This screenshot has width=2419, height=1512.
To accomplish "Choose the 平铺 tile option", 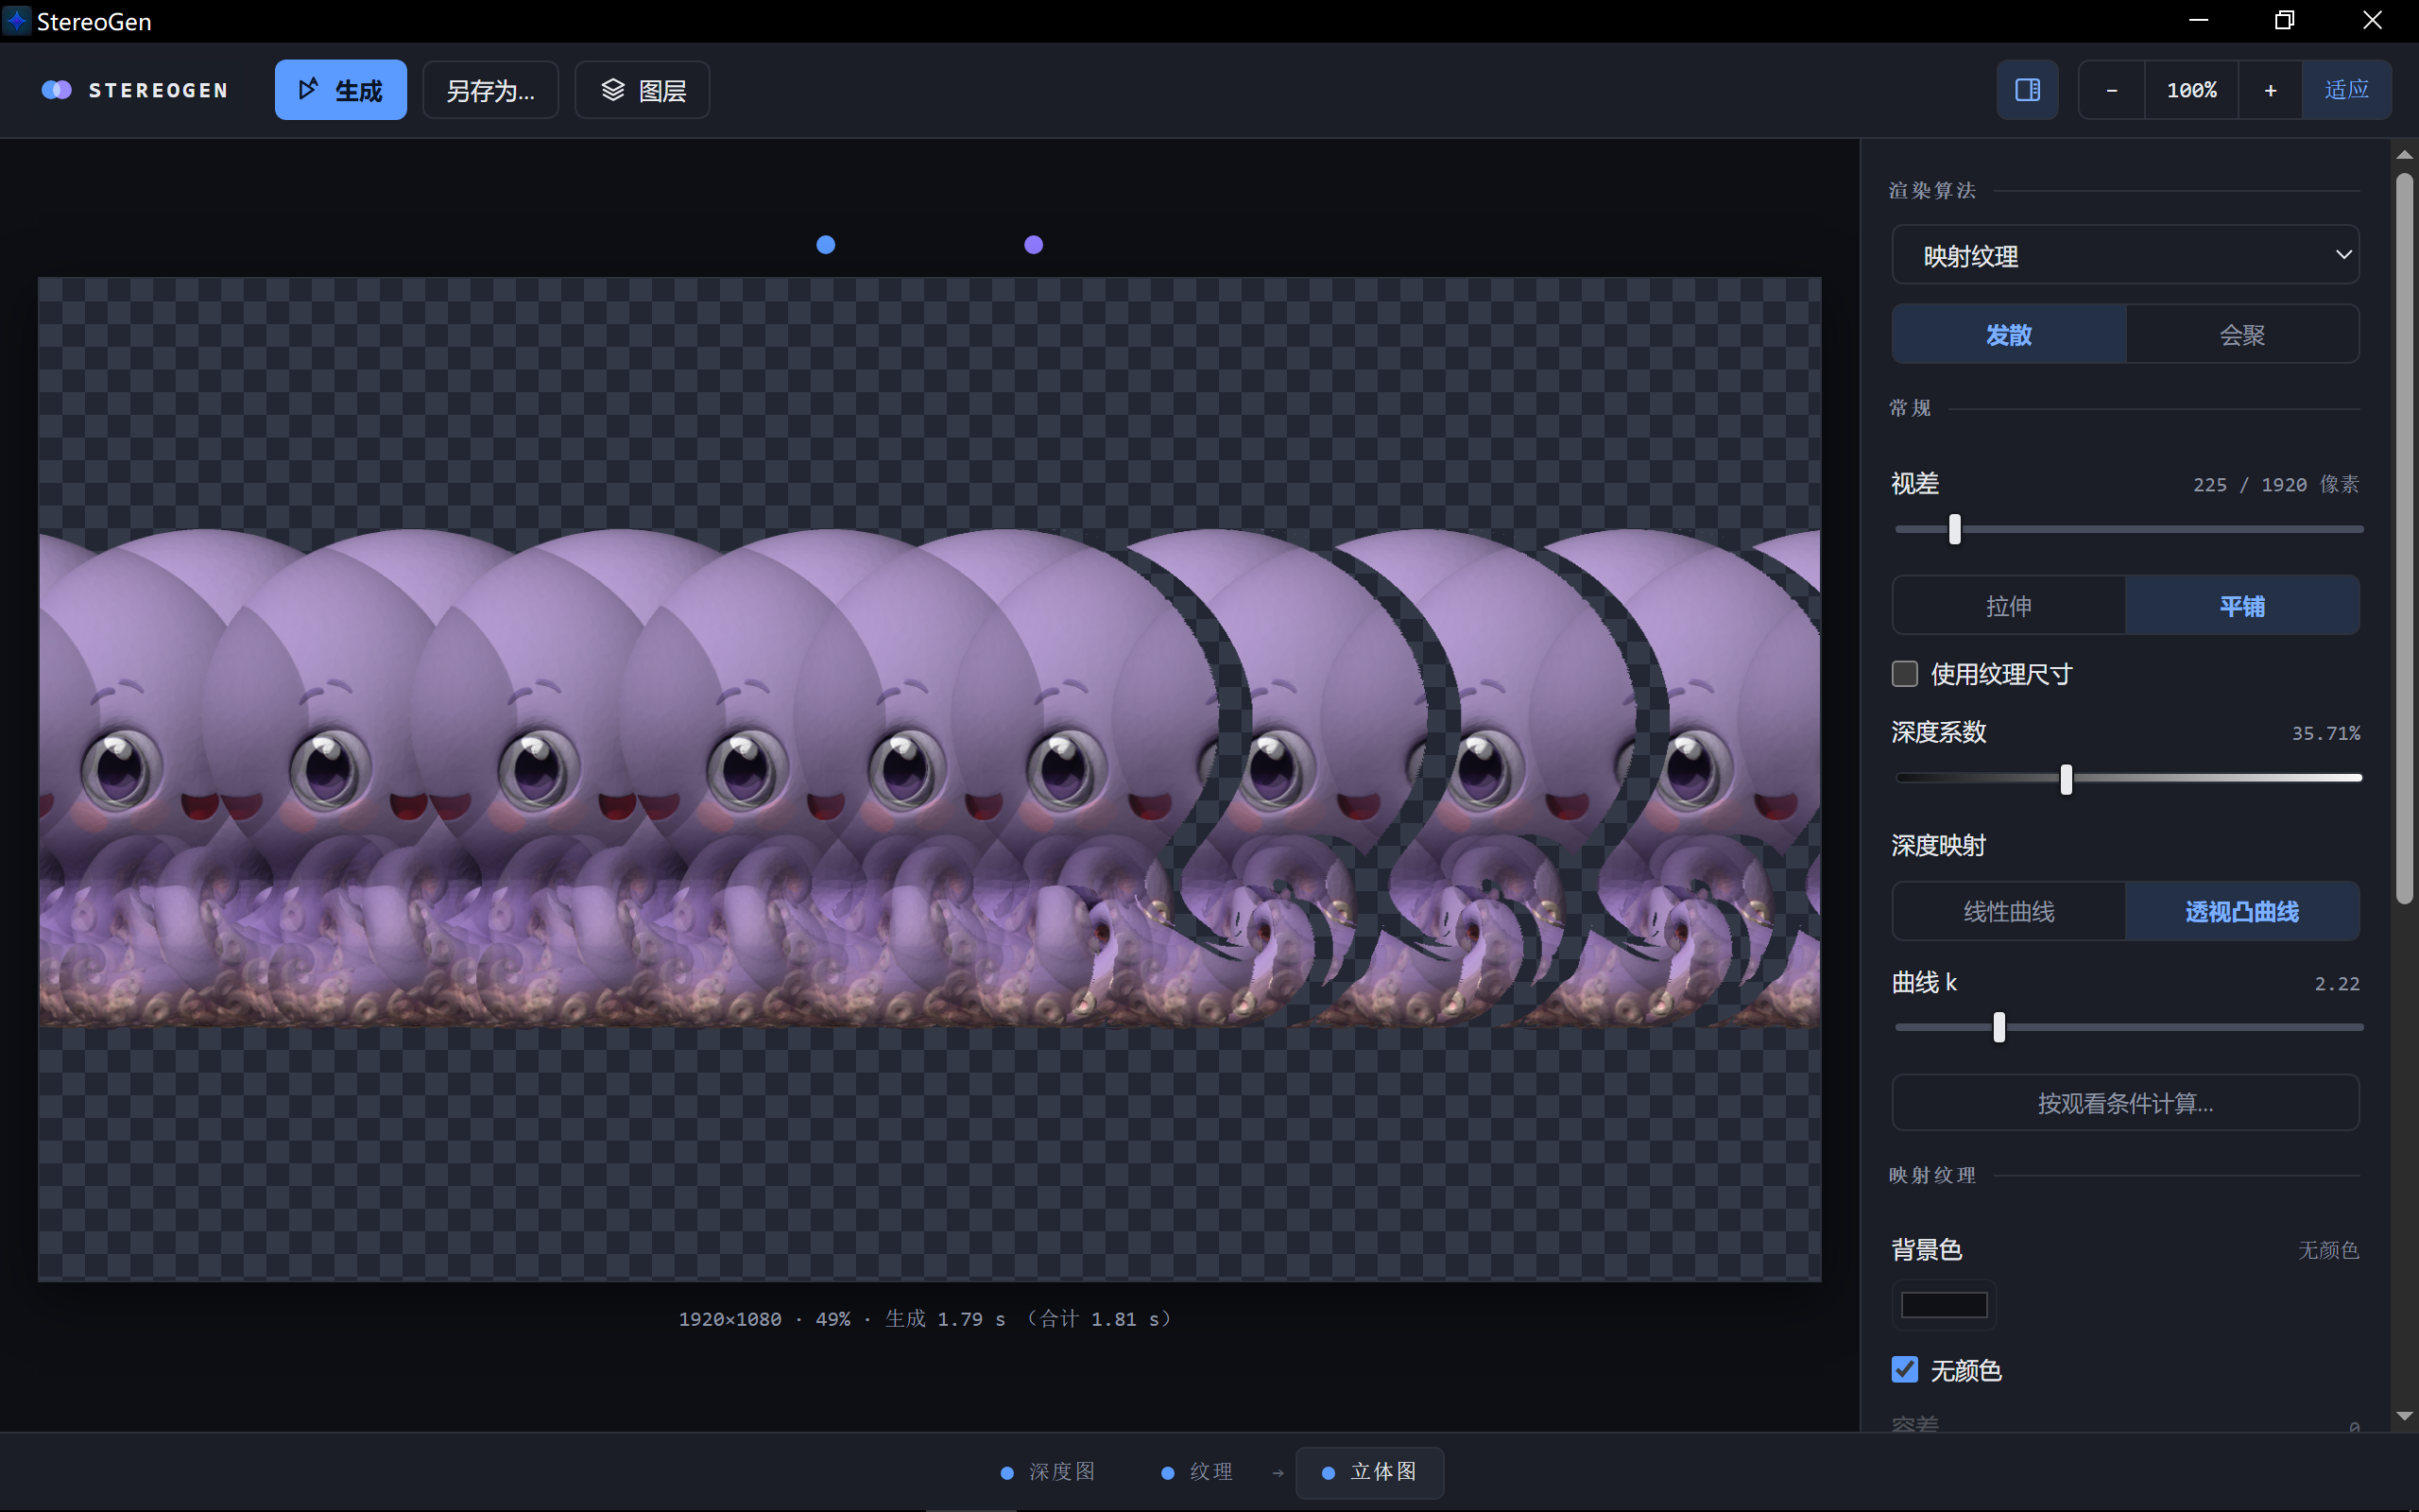I will pos(2242,605).
